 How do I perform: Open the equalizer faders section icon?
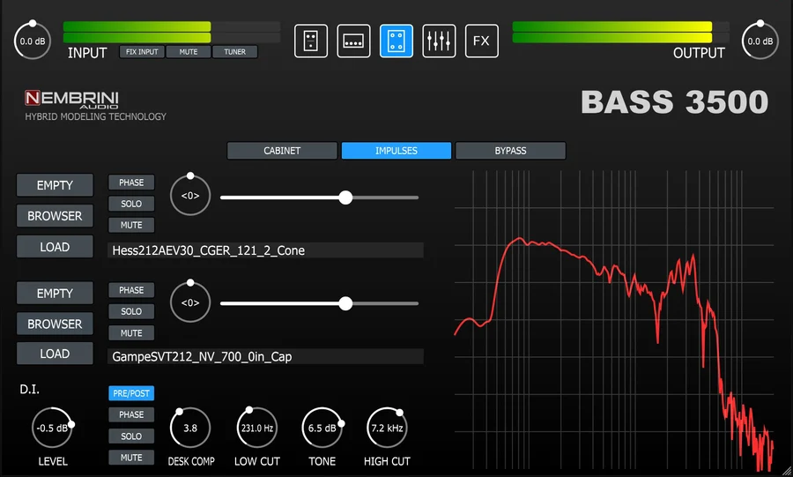pos(439,41)
